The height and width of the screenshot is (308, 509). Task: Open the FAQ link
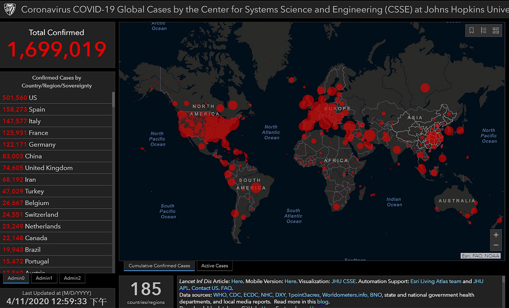[x=226, y=288]
